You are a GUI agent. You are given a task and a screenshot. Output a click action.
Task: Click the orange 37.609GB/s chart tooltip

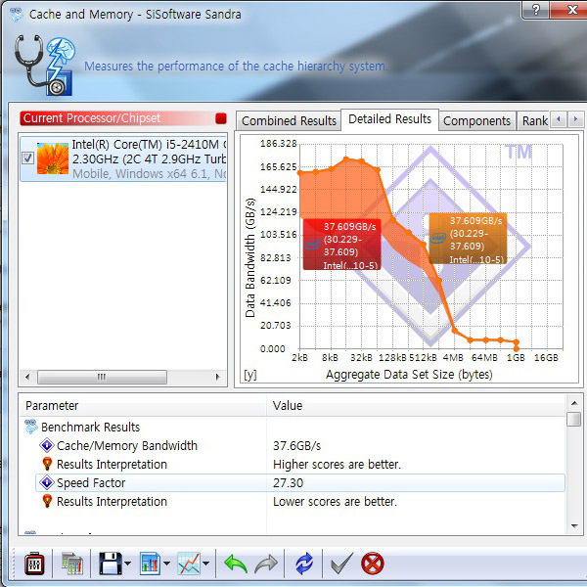pyautogui.click(x=468, y=239)
